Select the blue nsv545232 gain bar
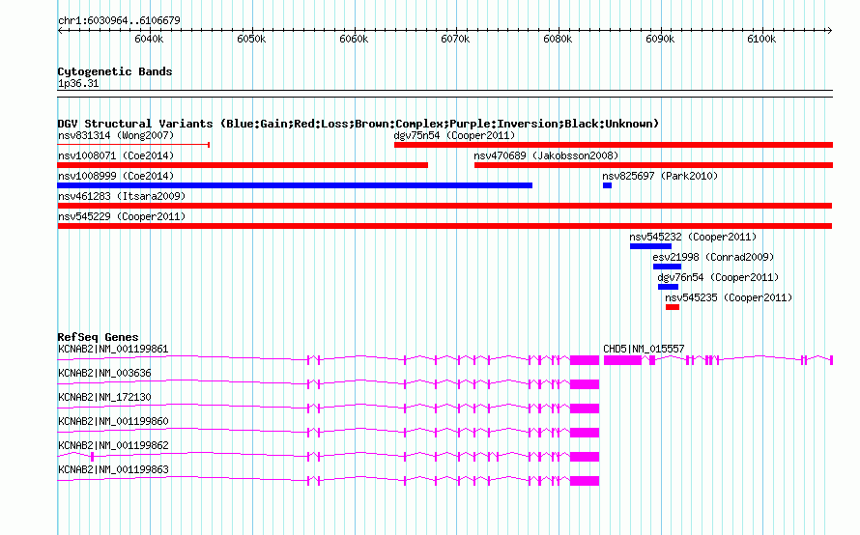Image resolution: width=860 pixels, height=535 pixels. coord(650,246)
